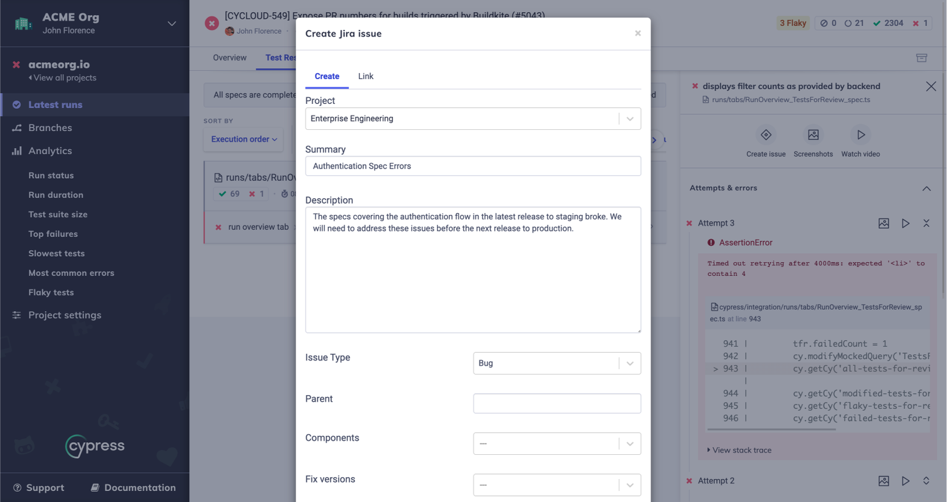This screenshot has height=502, width=947.
Task: Click the Analytics bar chart icon
Action: tap(16, 150)
